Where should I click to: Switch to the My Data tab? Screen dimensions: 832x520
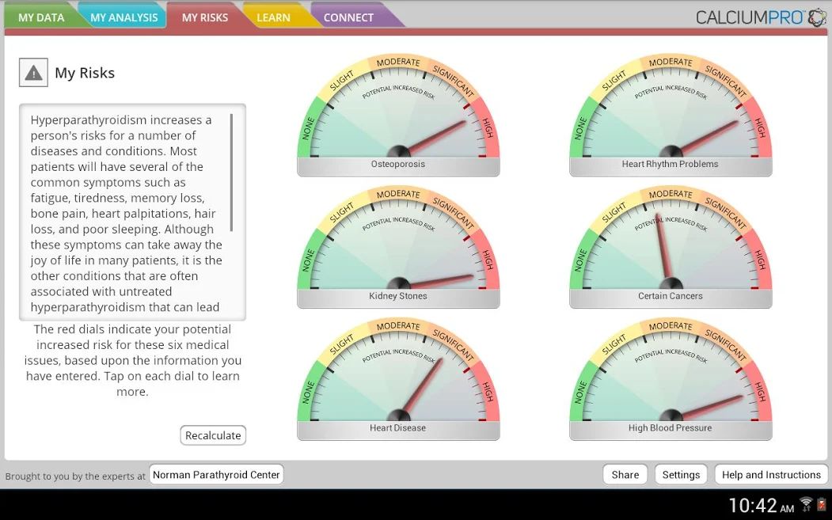[41, 17]
